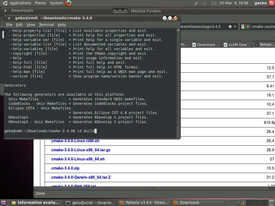The width and height of the screenshot is (275, 206).
Task: Click the show desktop icon in the bottom panel
Action: pyautogui.click(x=3, y=203)
